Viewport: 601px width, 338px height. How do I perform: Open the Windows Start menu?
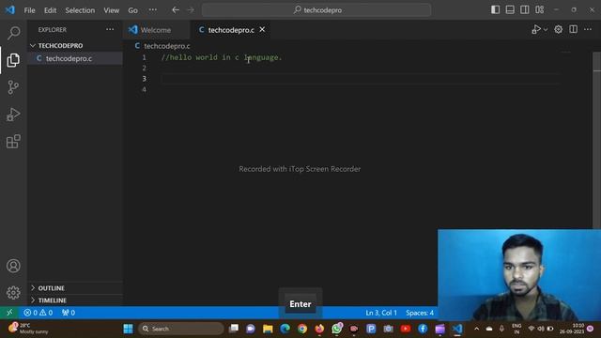point(128,329)
